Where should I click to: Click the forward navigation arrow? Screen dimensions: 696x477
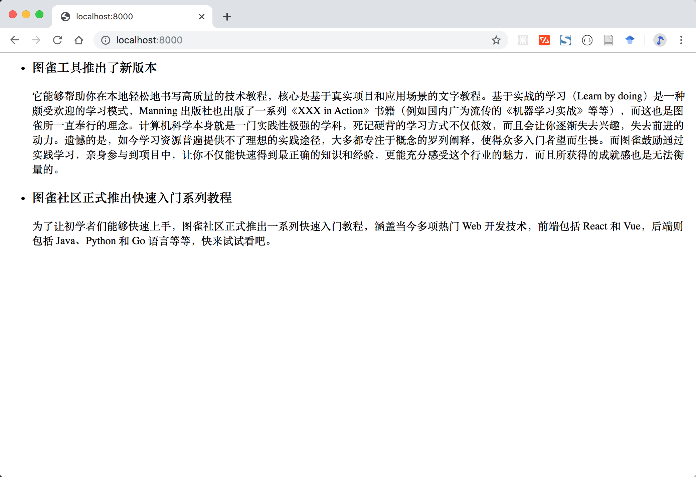click(36, 40)
